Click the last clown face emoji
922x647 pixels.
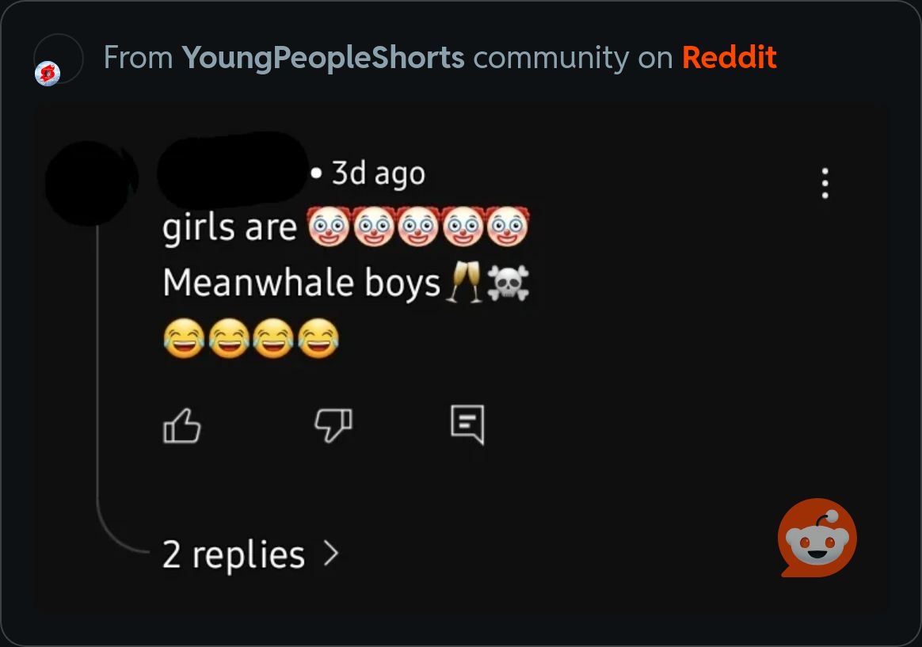coord(507,226)
